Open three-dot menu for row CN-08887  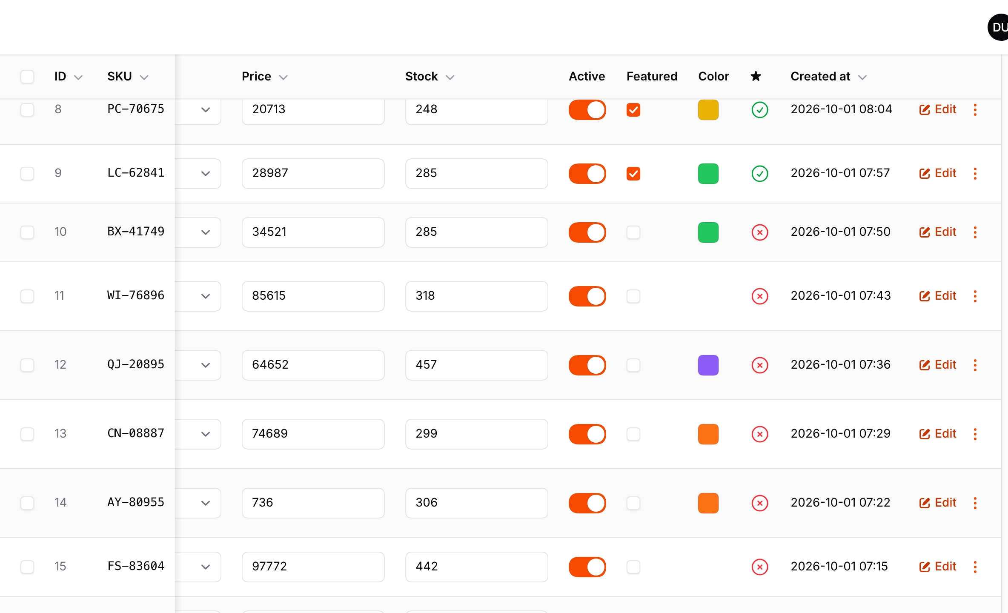975,434
